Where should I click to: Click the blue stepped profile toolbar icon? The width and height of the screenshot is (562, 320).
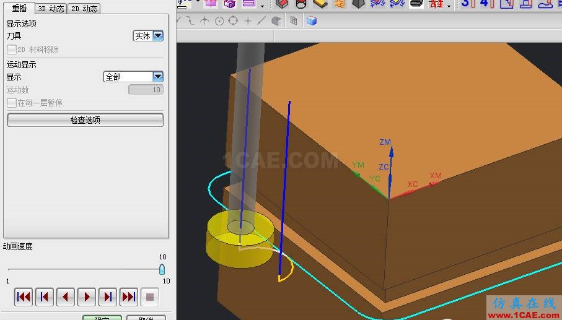(507, 4)
